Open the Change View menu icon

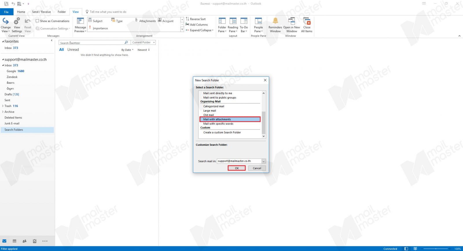(x=5, y=21)
